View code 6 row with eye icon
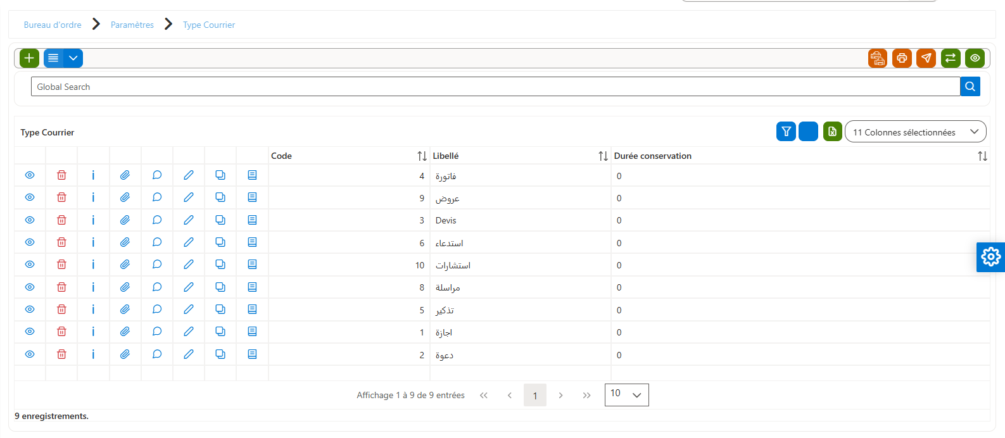Viewport: 1005px width, 438px height. coord(30,242)
